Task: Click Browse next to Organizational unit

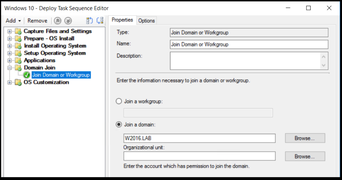Action: coord(305,156)
